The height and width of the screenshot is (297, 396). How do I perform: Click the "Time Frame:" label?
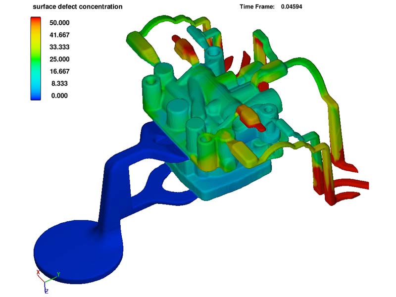(257, 7)
